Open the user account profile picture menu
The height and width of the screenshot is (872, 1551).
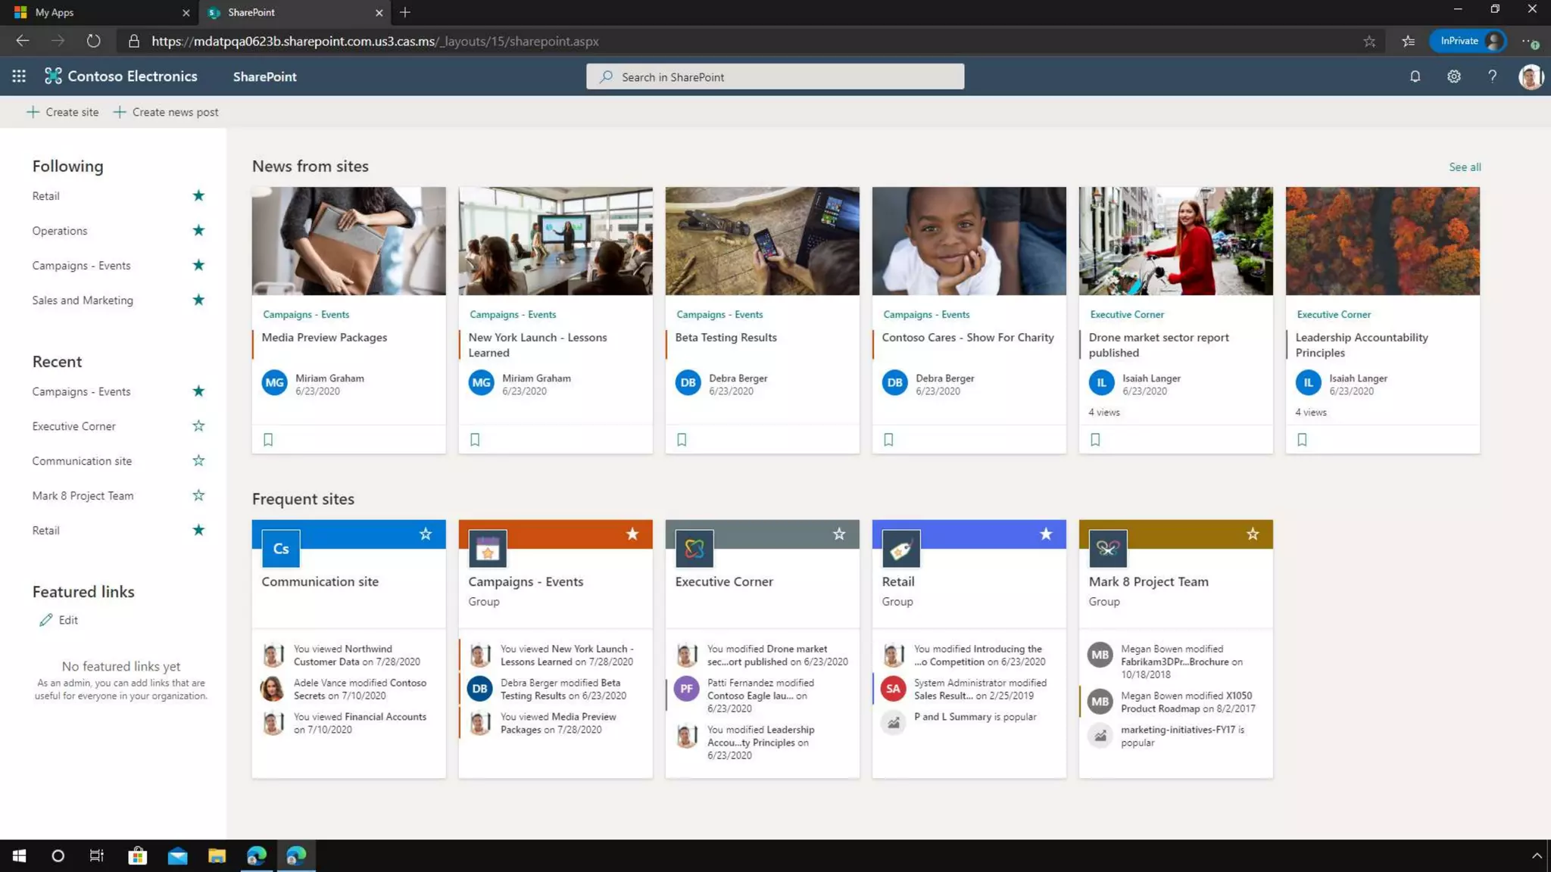(1531, 76)
